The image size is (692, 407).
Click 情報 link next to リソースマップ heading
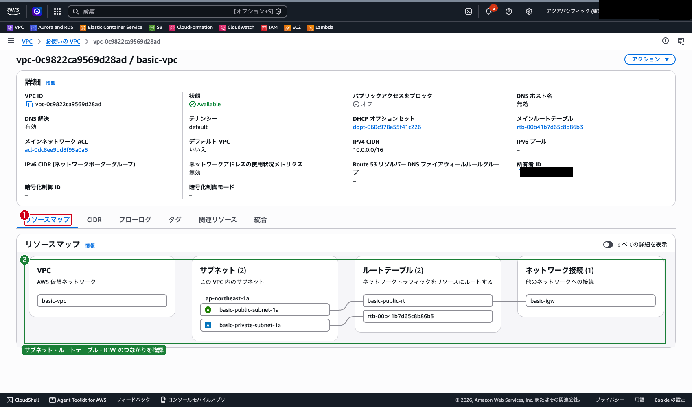(90, 245)
